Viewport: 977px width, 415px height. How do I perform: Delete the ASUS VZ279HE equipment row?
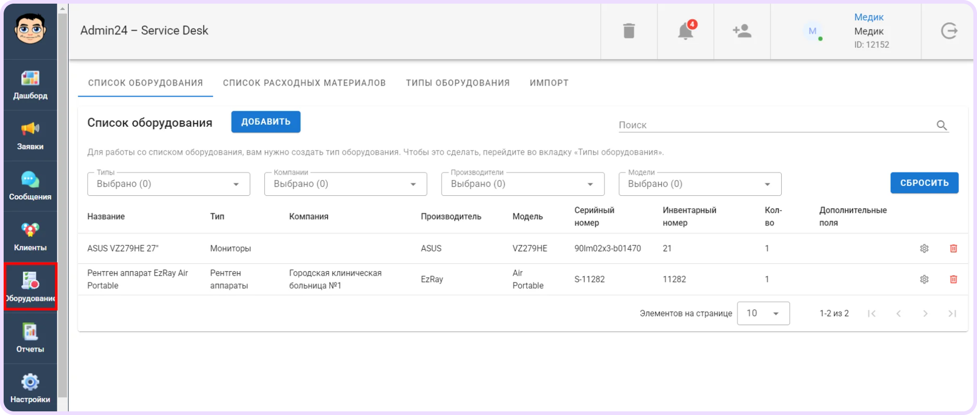click(954, 248)
